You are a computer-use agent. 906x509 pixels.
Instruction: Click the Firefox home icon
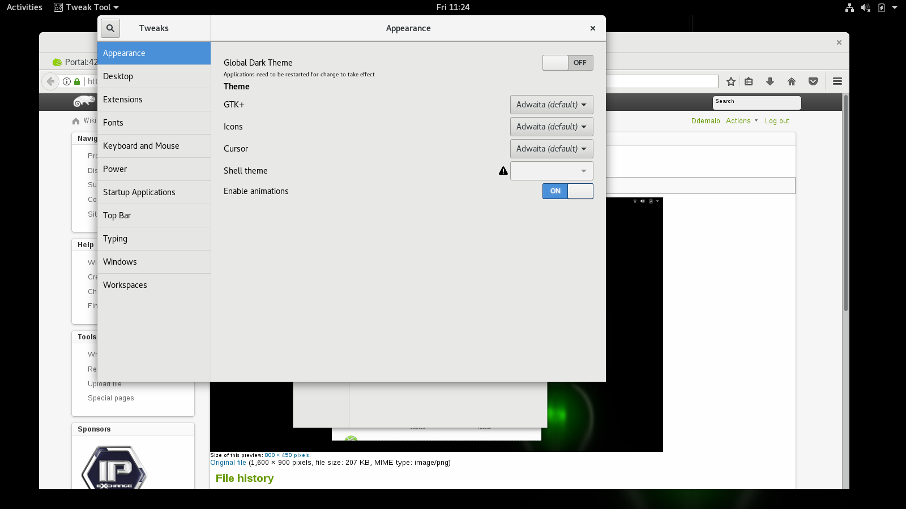click(792, 81)
